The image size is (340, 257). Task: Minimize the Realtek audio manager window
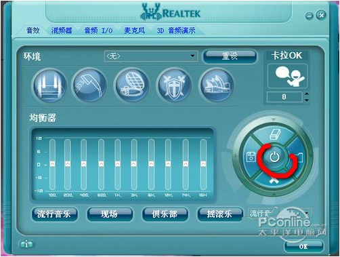pyautogui.click(x=310, y=16)
